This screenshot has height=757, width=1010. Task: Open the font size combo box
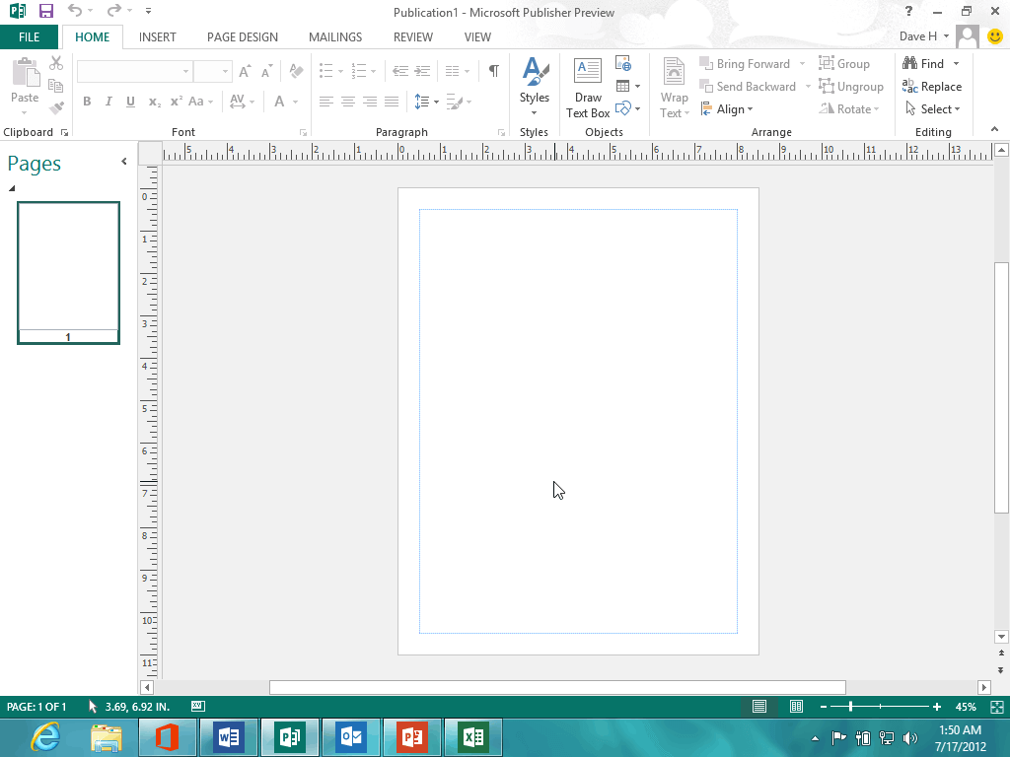[x=213, y=71]
